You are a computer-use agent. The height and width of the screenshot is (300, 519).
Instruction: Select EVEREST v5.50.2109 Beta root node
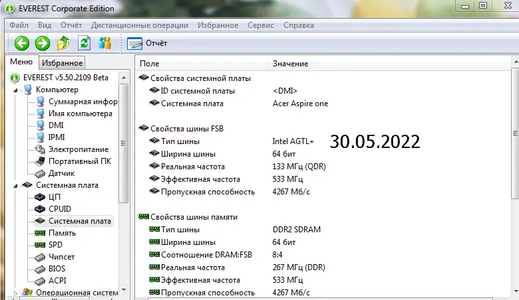[65, 78]
